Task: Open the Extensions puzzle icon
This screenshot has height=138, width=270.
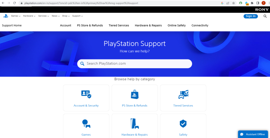Action: coord(252,3)
